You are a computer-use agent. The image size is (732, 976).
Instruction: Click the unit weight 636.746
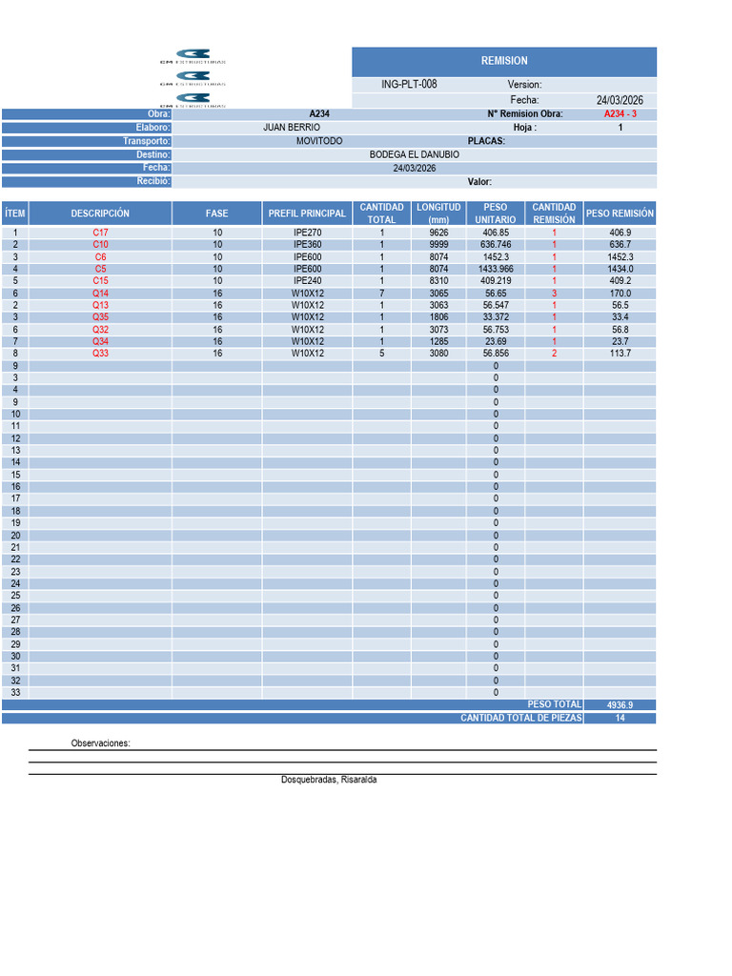pos(496,245)
